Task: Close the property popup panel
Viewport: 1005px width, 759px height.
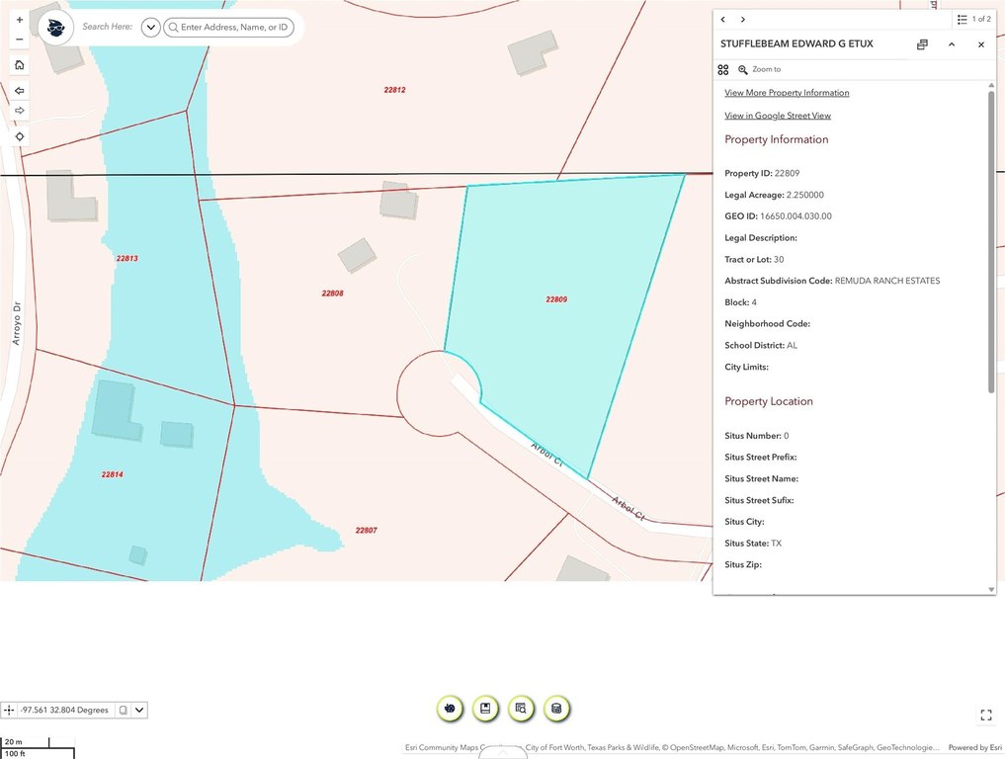Action: click(x=981, y=44)
